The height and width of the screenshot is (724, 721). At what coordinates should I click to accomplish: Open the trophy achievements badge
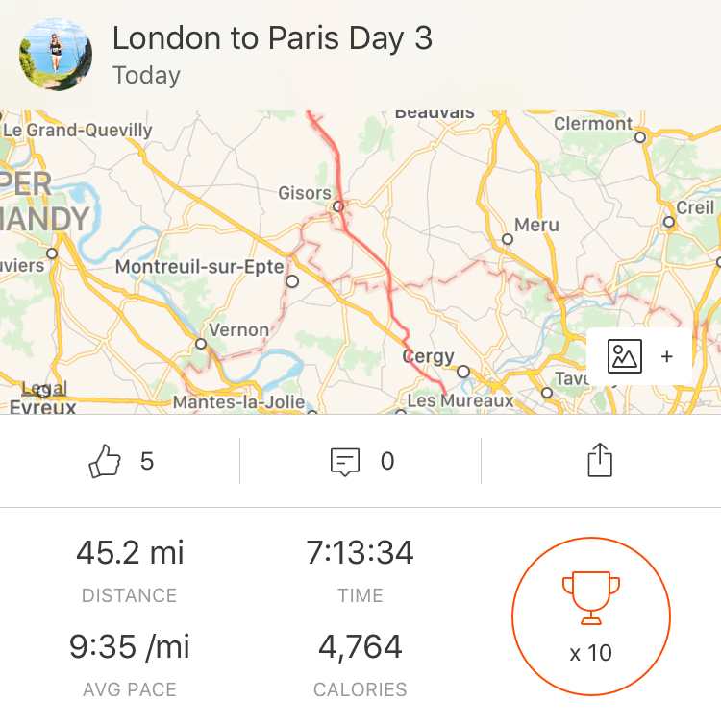pyautogui.click(x=591, y=615)
